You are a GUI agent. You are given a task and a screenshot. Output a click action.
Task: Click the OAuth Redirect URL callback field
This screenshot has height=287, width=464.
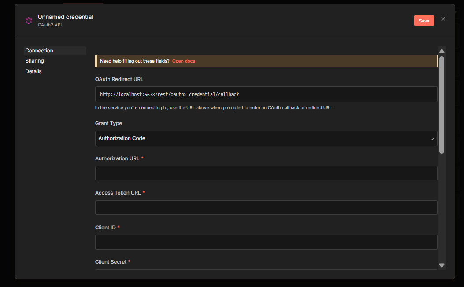tap(266, 94)
